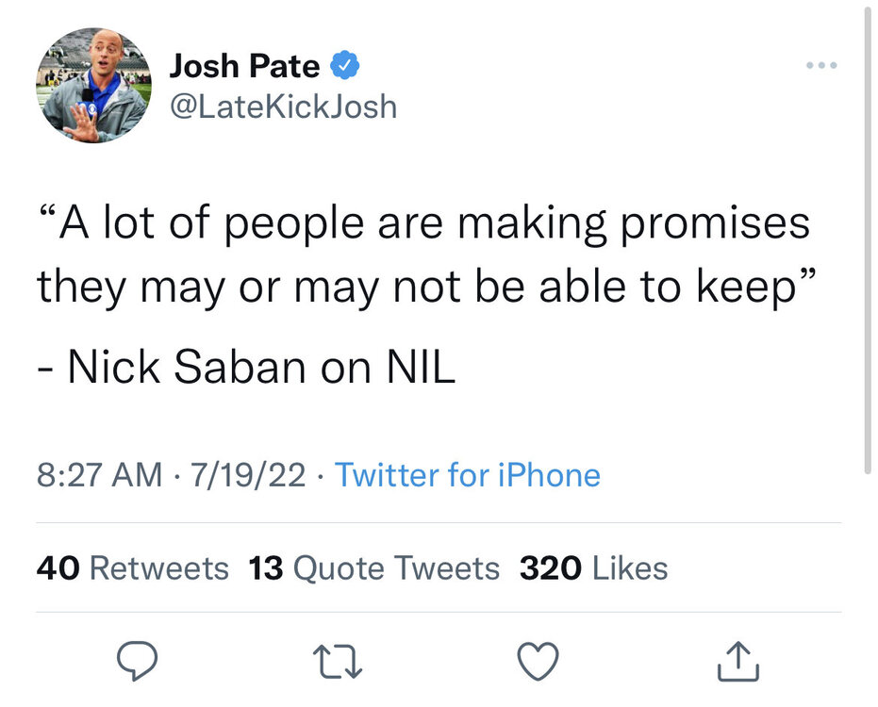Image resolution: width=878 pixels, height=707 pixels.
Task: Open the three-dot more options menu
Action: click(x=819, y=67)
